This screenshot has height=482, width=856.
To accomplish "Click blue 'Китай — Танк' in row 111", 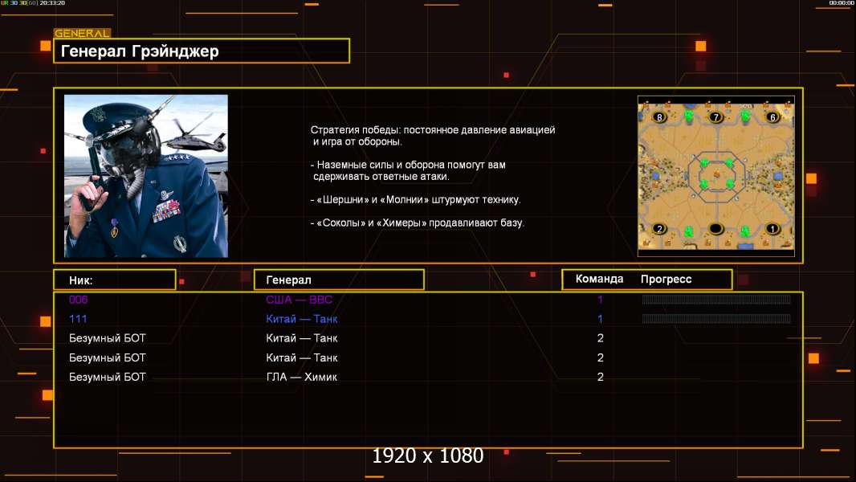I will pos(302,319).
